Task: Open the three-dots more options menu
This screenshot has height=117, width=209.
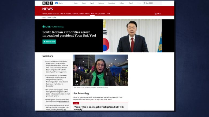Action: [x=139, y=3]
